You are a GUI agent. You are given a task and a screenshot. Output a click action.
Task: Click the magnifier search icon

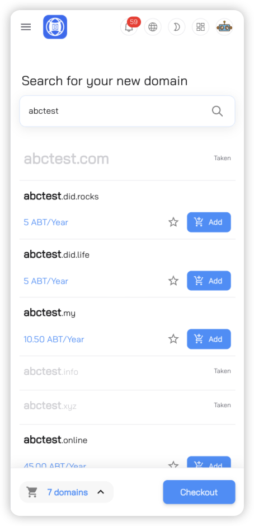[217, 111]
